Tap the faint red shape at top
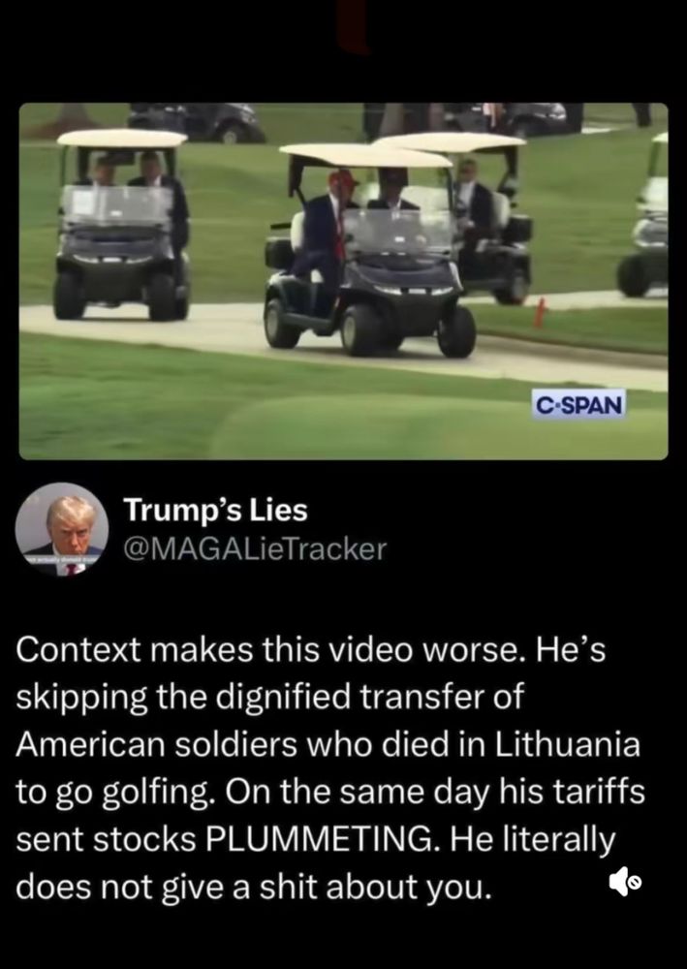The height and width of the screenshot is (969, 687). coord(353,28)
